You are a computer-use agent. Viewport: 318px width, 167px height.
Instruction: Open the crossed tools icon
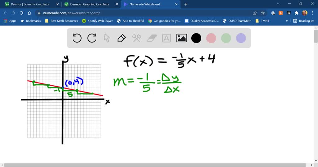click(x=137, y=38)
